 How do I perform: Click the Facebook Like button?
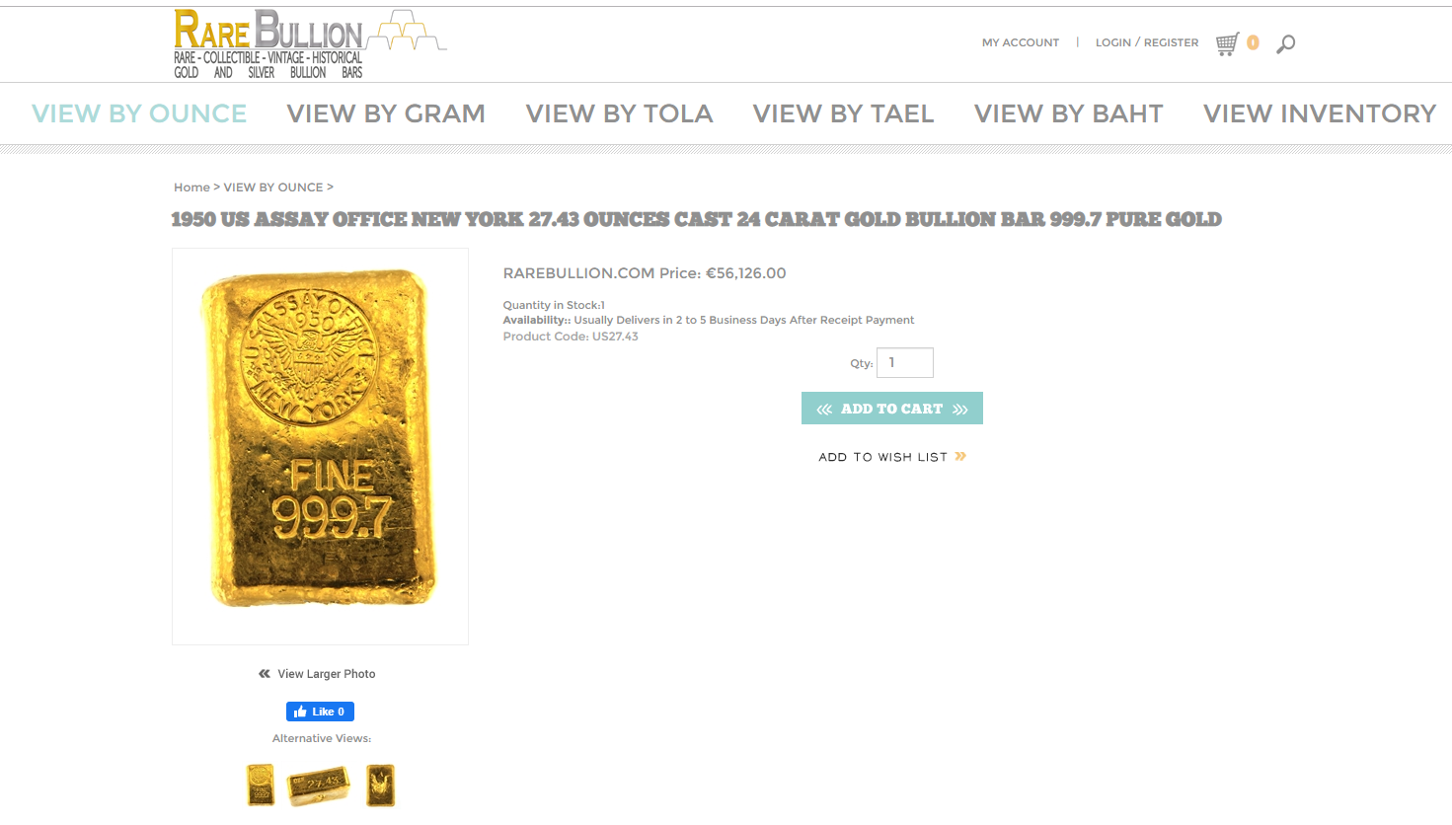point(320,712)
